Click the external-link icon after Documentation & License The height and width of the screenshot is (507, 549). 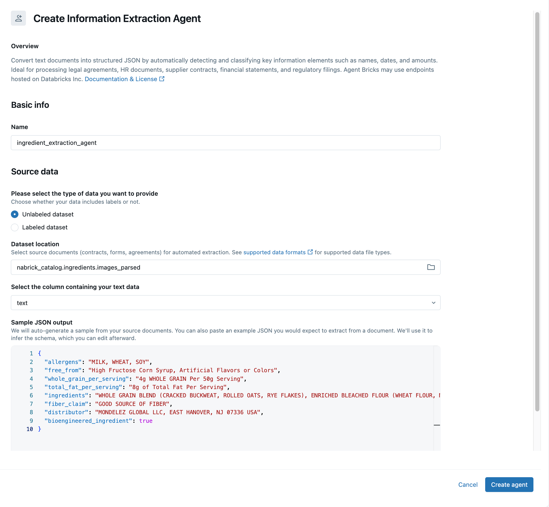pos(162,79)
